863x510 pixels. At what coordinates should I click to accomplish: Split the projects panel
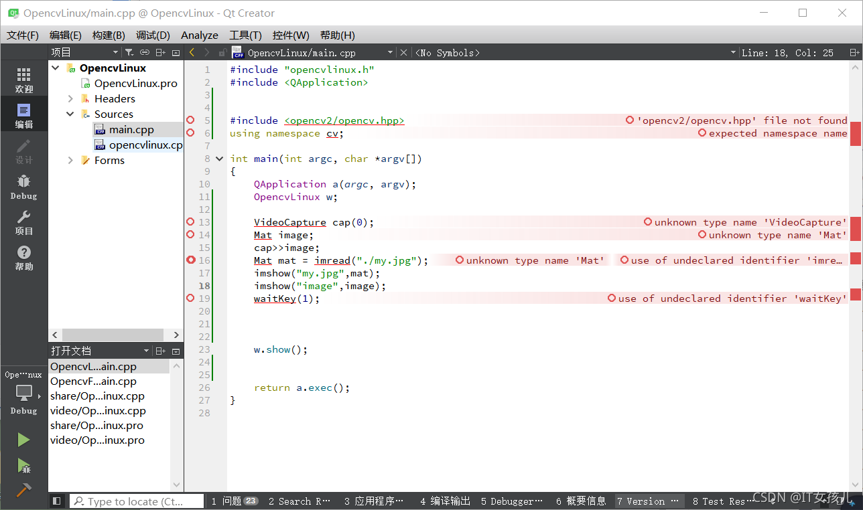click(x=160, y=52)
